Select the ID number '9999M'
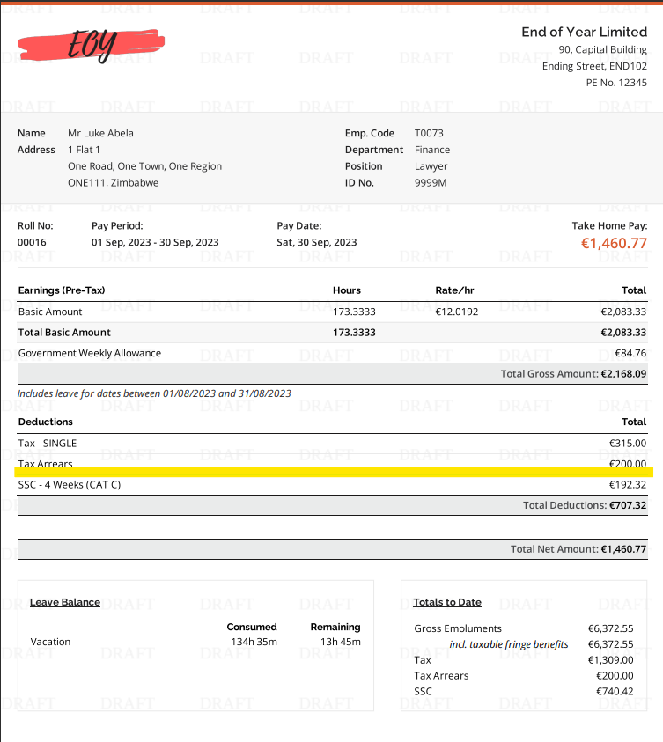 pos(431,183)
